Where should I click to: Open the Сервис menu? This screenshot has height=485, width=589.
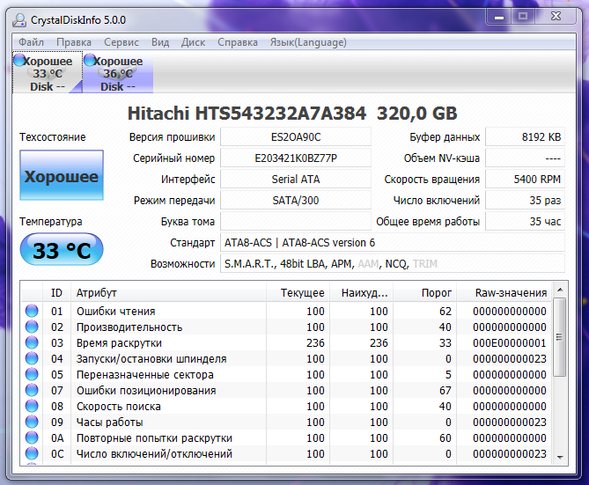[121, 42]
